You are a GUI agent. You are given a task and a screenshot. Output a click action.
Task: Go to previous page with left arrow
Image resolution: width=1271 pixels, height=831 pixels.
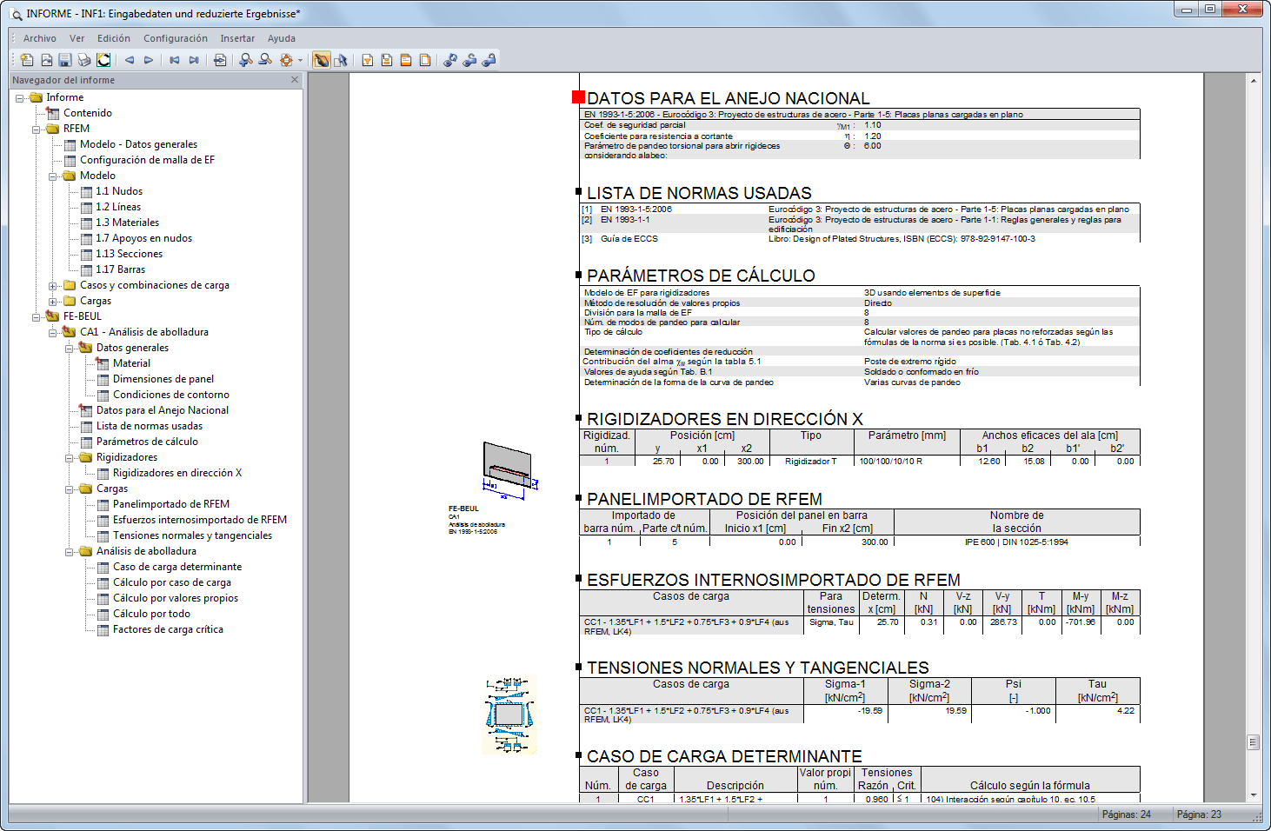pyautogui.click(x=130, y=60)
